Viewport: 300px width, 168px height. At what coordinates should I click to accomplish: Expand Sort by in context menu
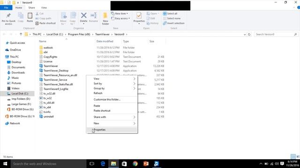coord(112,84)
